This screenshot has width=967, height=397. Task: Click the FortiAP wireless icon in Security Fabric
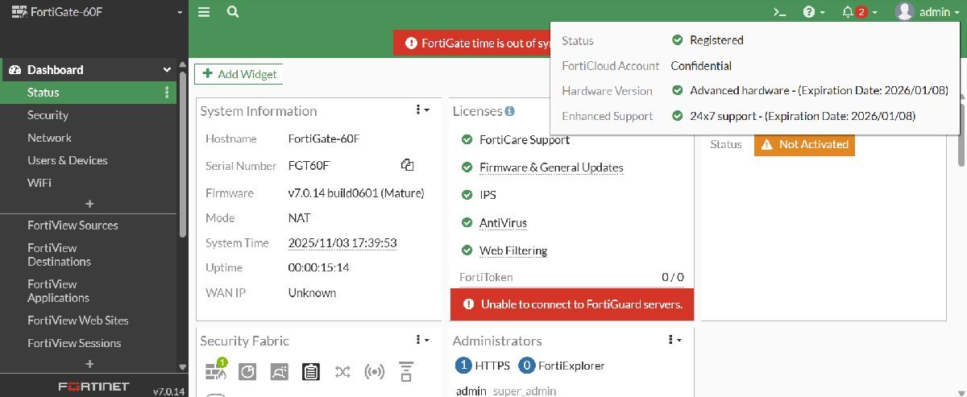coord(374,371)
